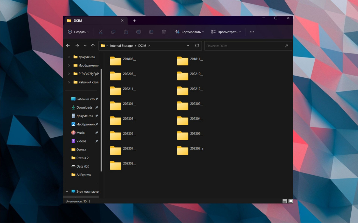
Task: Select the 201808__ folder
Action: coord(123,61)
